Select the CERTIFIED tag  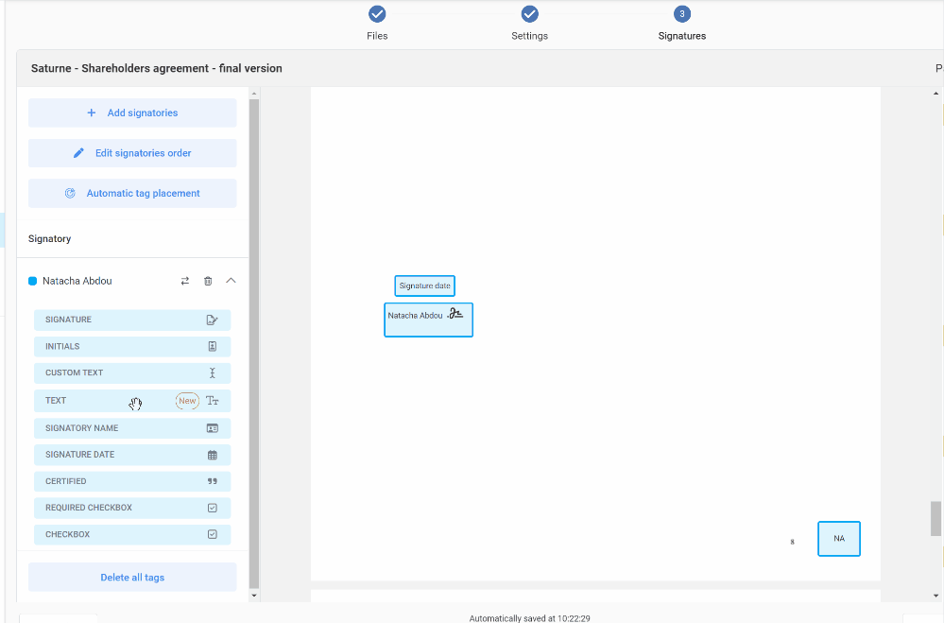pos(132,481)
